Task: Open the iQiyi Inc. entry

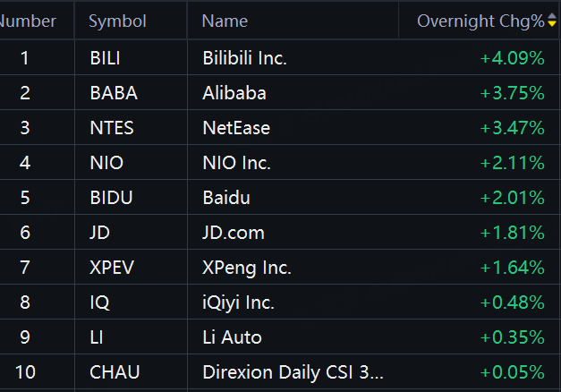Action: click(238, 303)
